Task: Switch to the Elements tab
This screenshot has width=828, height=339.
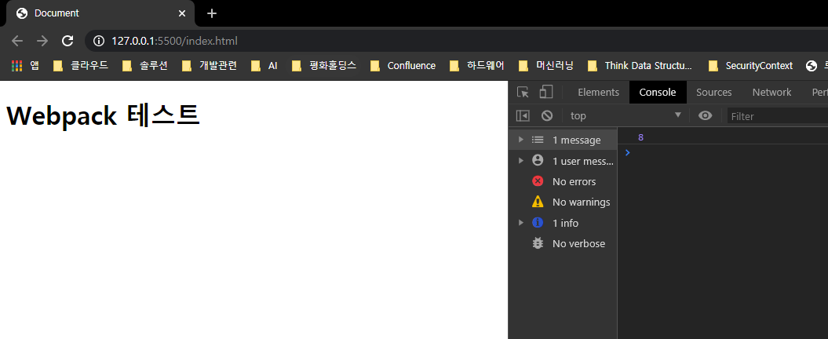Action: [598, 93]
